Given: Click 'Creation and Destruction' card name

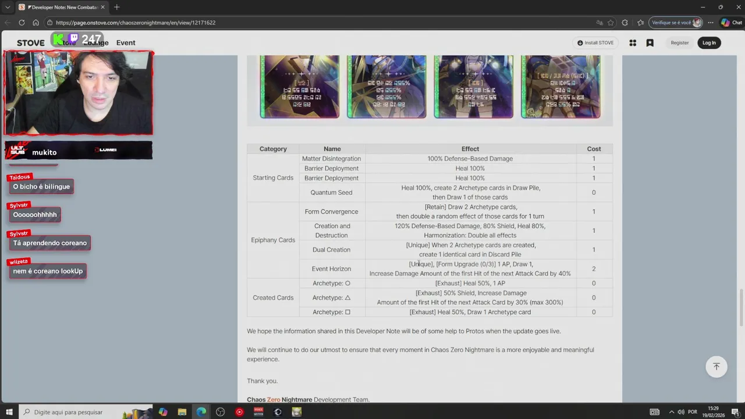Looking at the screenshot, I should point(332,230).
